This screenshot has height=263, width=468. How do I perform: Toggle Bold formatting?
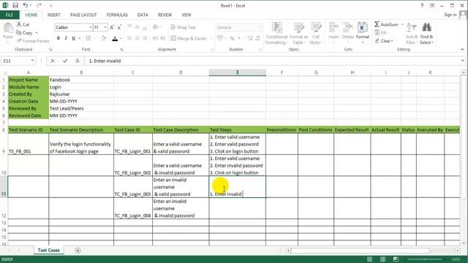tap(58, 38)
